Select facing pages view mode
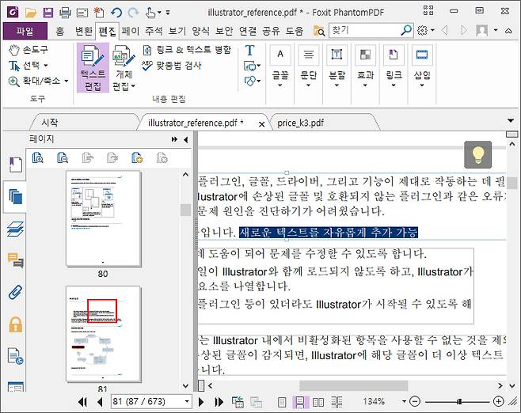The height and width of the screenshot is (413, 521). click(318, 402)
